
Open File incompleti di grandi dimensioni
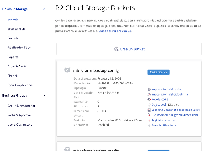point(174,115)
